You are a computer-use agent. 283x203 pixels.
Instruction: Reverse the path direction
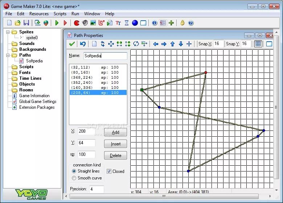pyautogui.click(x=103, y=44)
